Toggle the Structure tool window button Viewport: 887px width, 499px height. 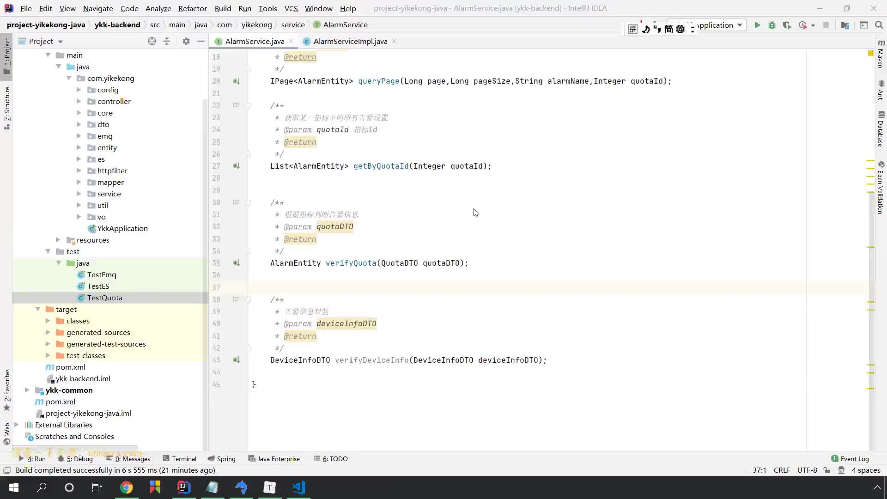(x=6, y=108)
